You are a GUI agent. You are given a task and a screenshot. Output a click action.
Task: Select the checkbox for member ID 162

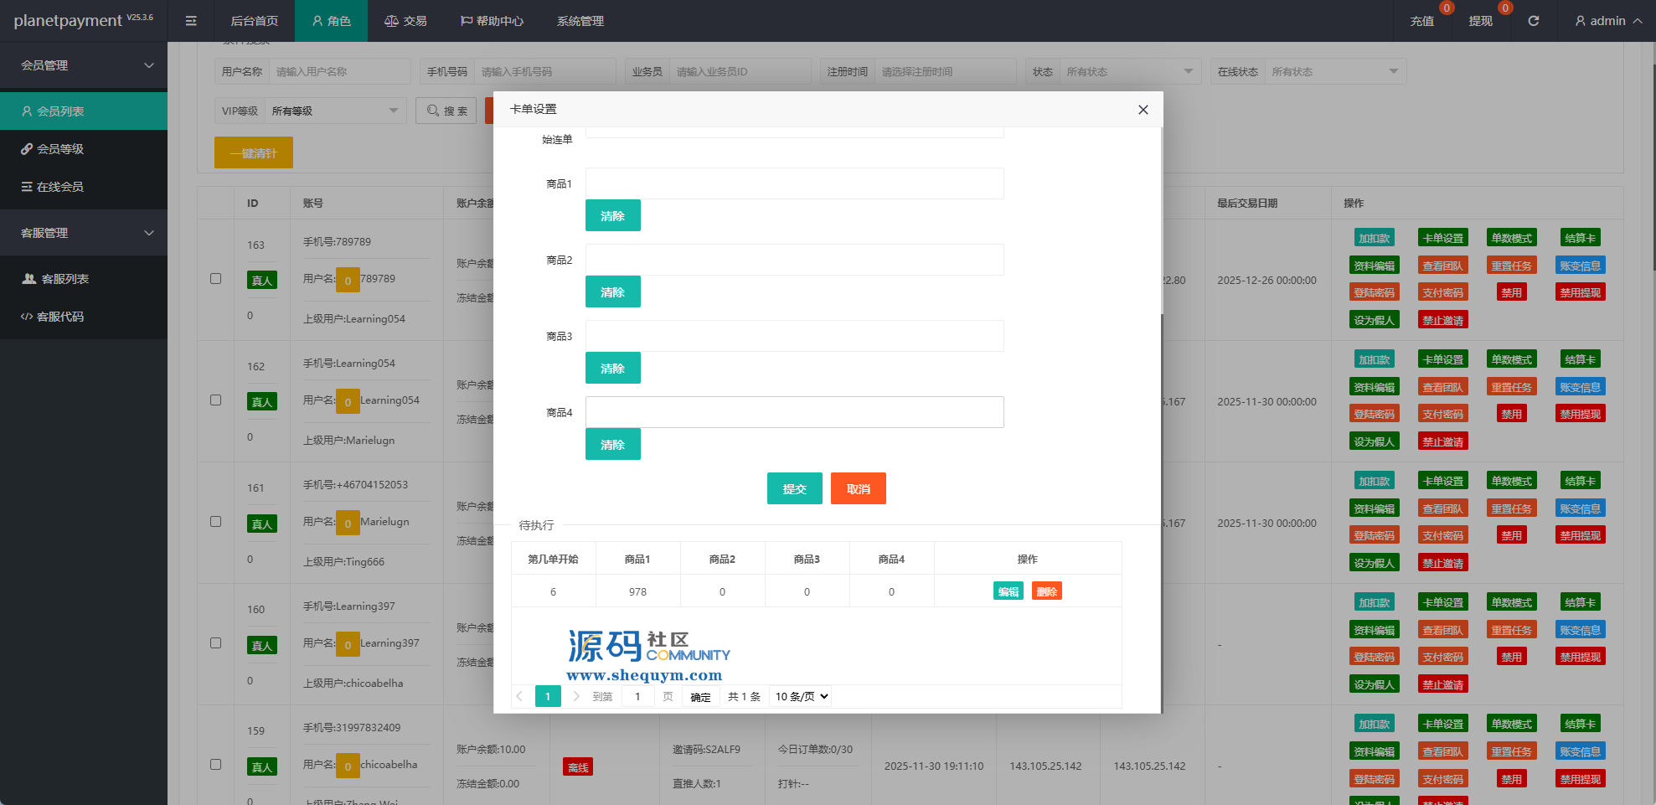click(215, 400)
